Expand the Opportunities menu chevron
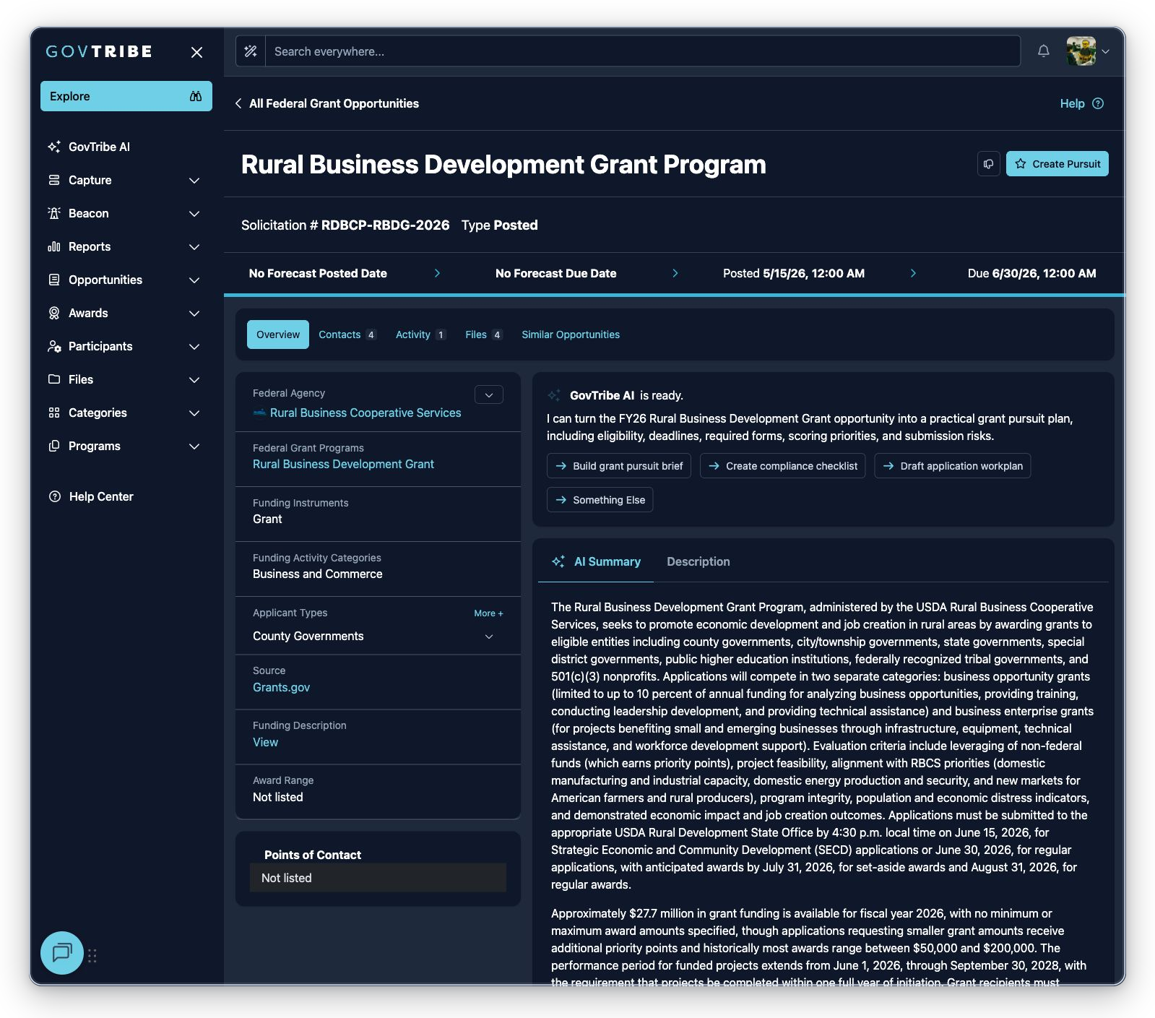Image resolution: width=1155 pixels, height=1018 pixels. [194, 280]
